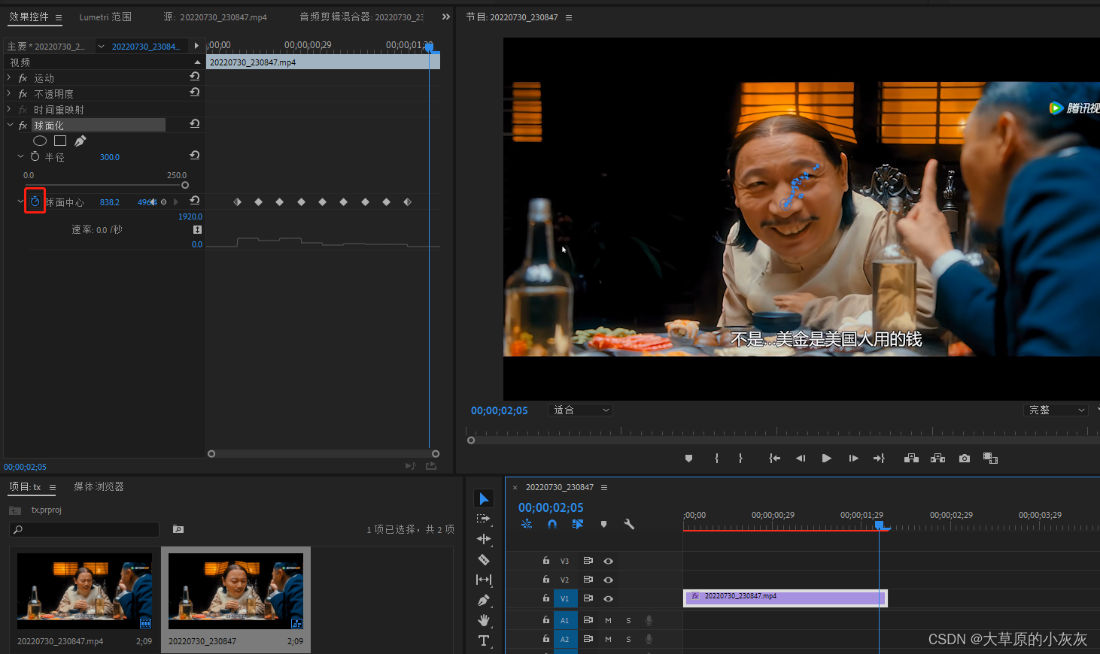Play the program monitor
Screen dimensions: 1100x654
click(827, 459)
